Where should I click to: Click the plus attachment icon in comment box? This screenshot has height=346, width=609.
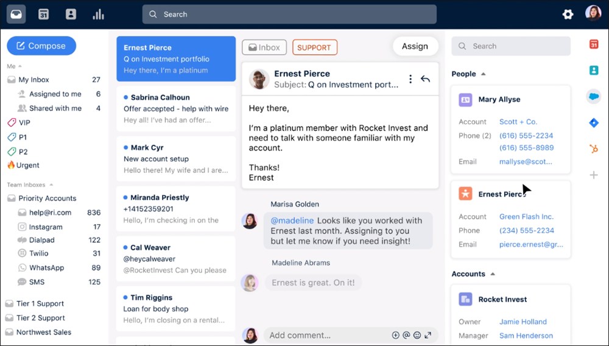tap(395, 335)
